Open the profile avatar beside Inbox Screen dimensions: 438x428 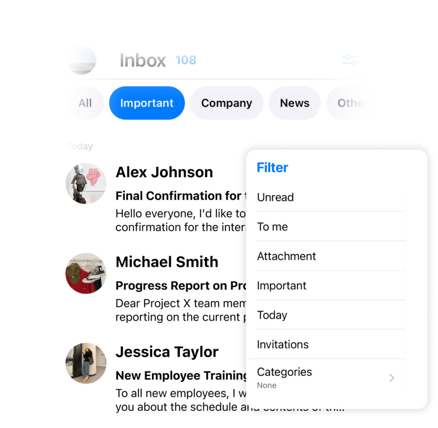82,60
